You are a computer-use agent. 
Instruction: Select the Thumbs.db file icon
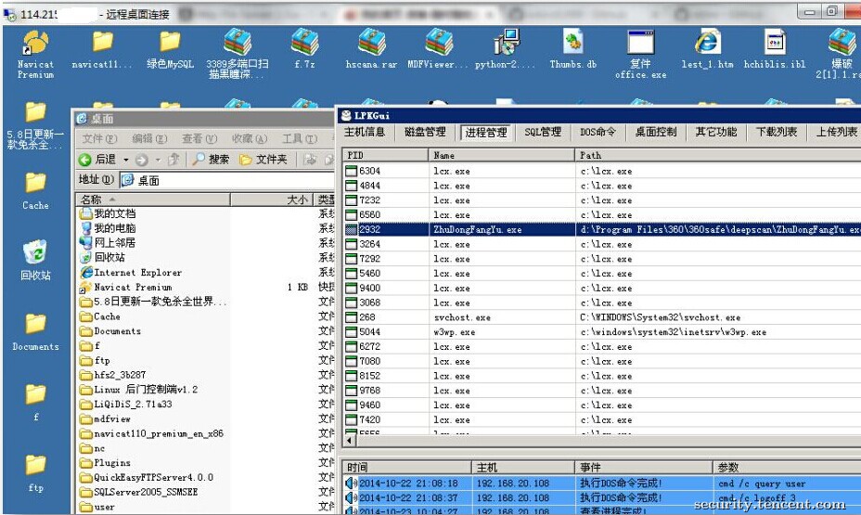572,49
